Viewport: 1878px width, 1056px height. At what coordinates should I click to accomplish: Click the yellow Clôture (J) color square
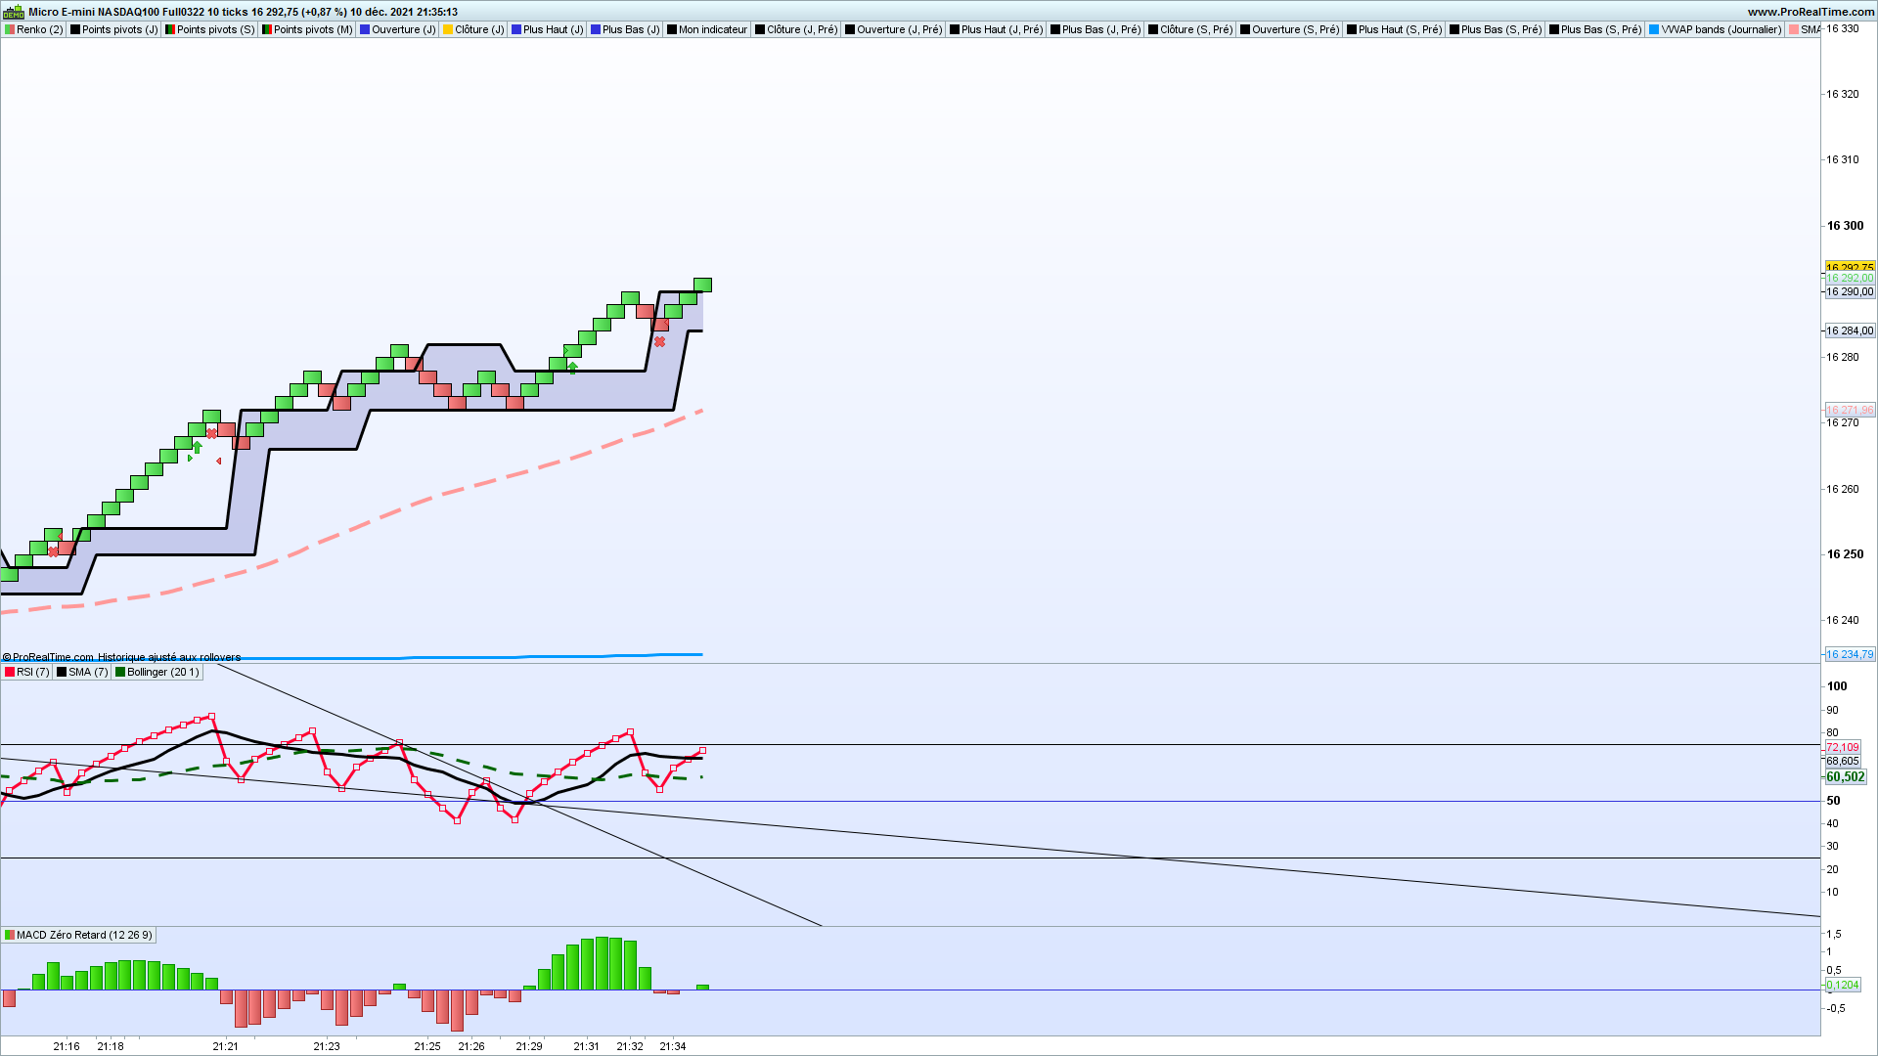click(448, 29)
